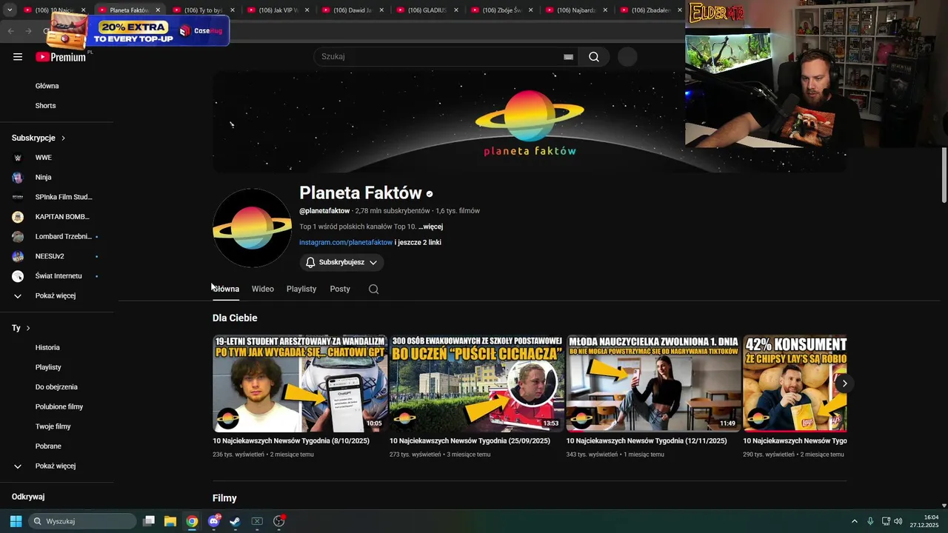
Task: Click the microphone icon in system tray
Action: pyautogui.click(x=870, y=521)
